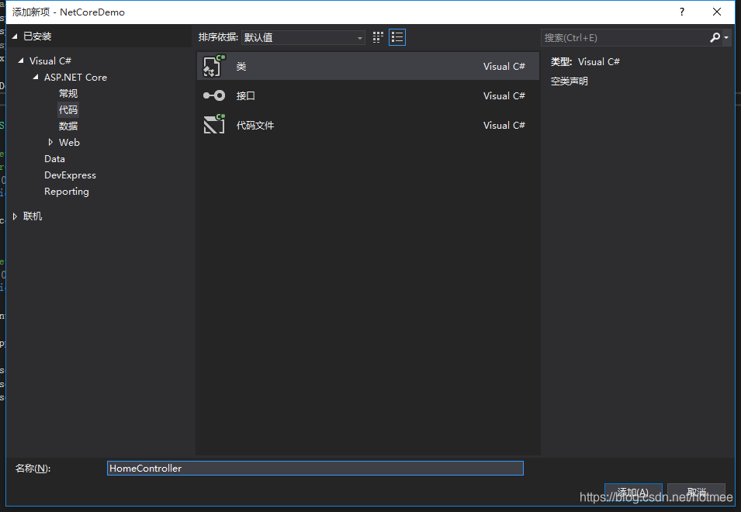Click the 名称 HomeController name field
The width and height of the screenshot is (741, 512).
315,468
